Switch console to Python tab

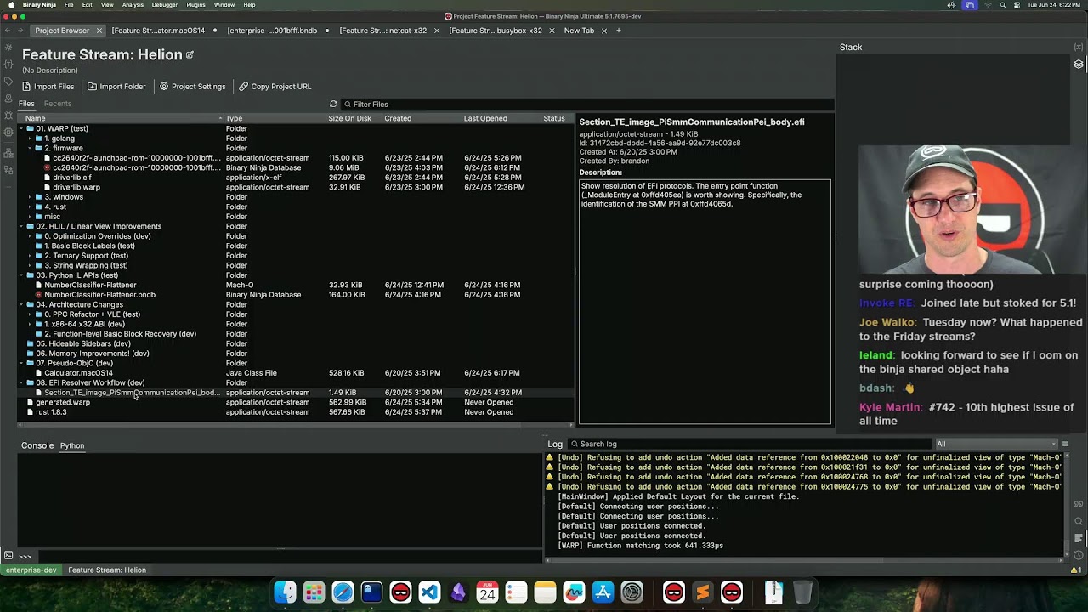[72, 445]
